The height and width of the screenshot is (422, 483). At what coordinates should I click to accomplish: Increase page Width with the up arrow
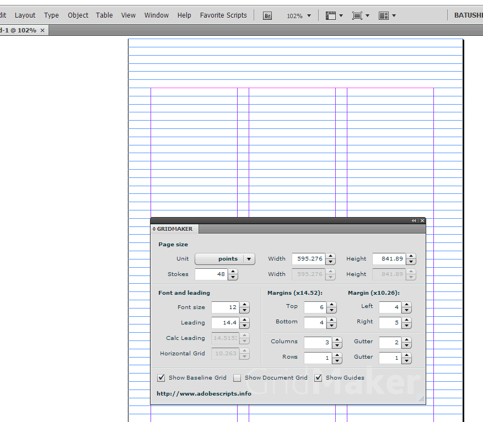click(330, 256)
